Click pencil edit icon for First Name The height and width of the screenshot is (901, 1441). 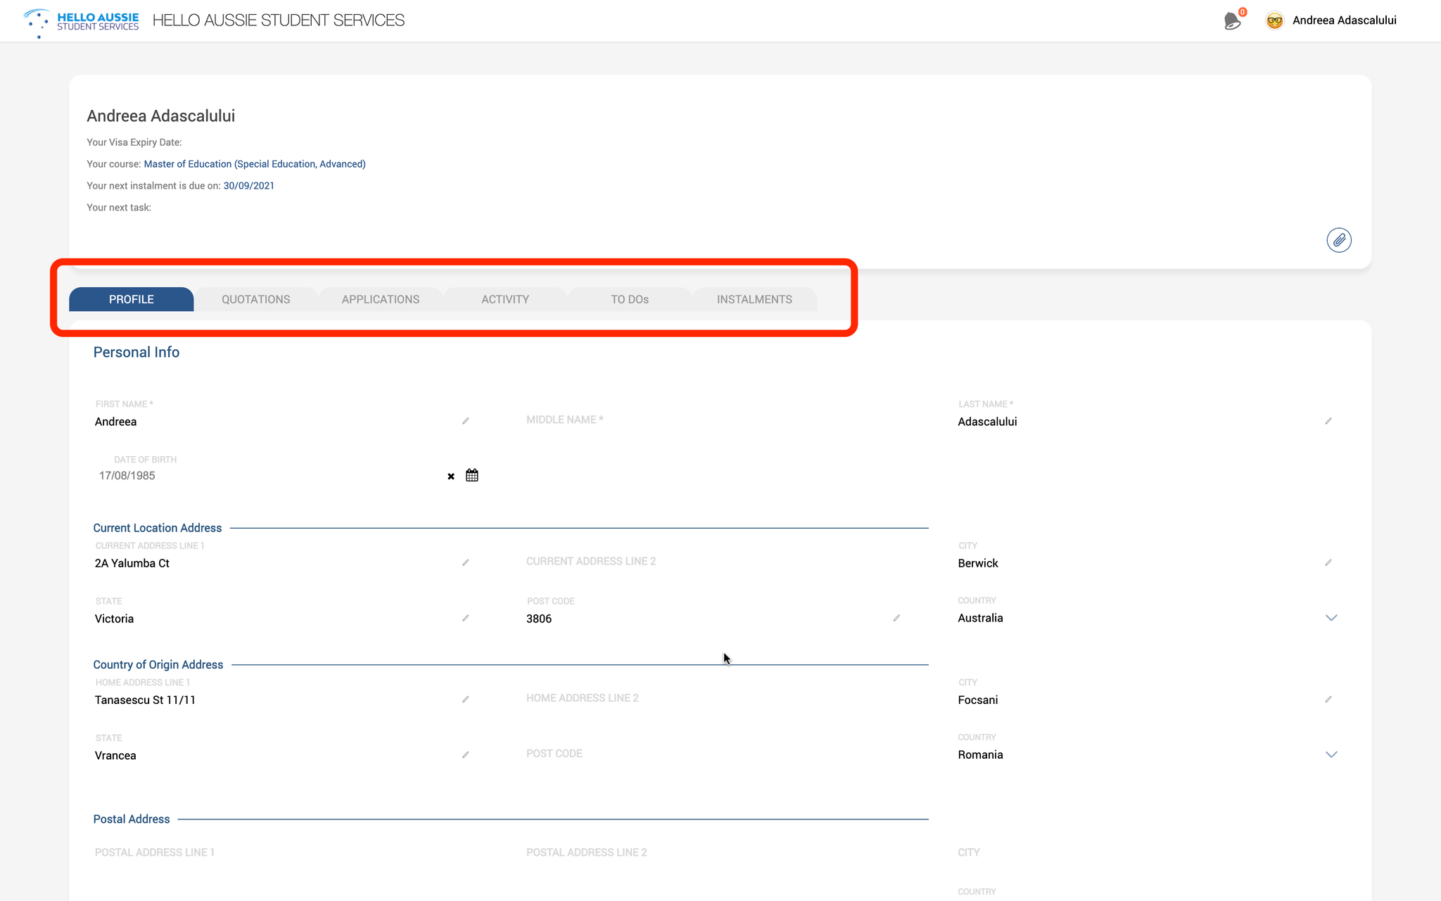[465, 421]
